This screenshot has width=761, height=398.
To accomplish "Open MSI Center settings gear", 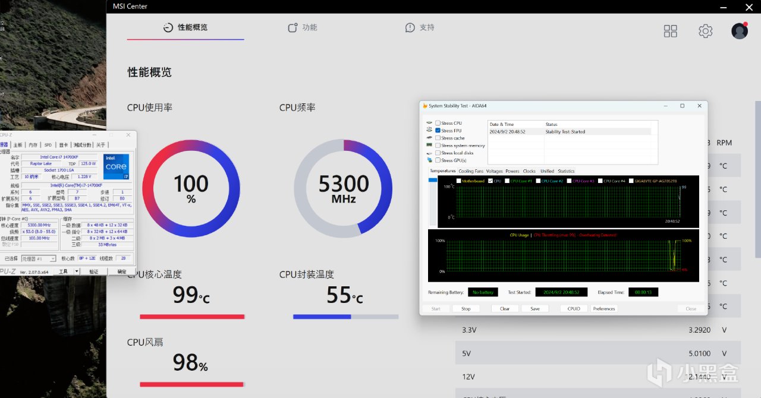I will 706,31.
